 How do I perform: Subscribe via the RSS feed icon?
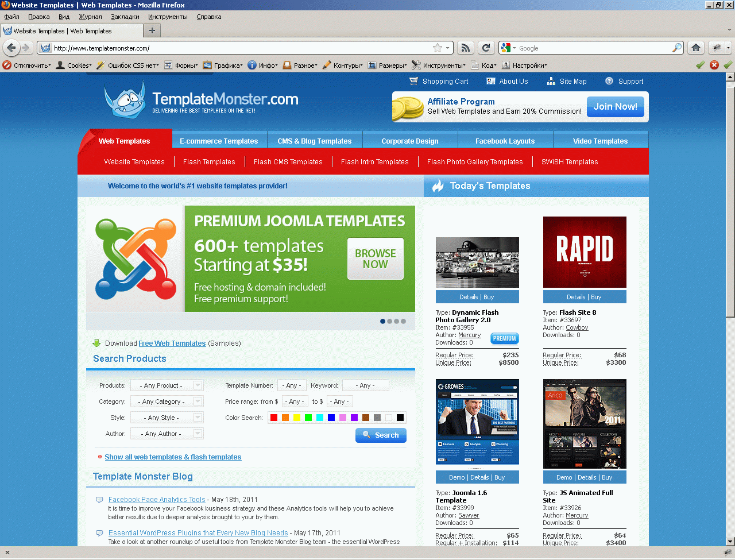466,48
